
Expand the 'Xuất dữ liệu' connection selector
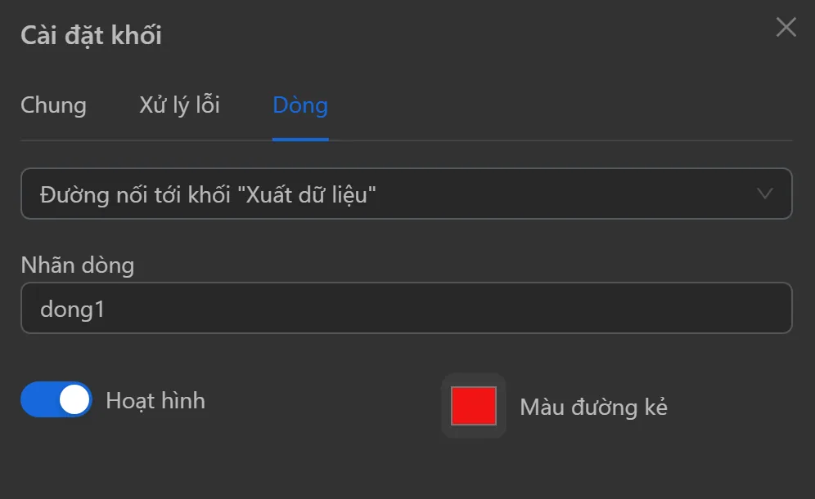point(407,194)
